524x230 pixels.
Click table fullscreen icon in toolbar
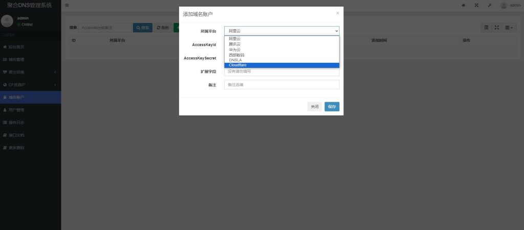click(x=496, y=28)
